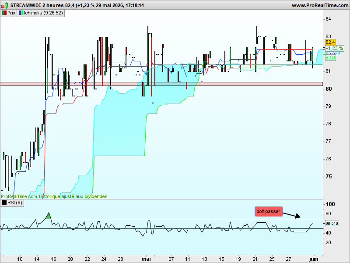The image size is (350, 263).
Task: Click the green 82,0 Ichimoku value label
Action: pos(330,58)
